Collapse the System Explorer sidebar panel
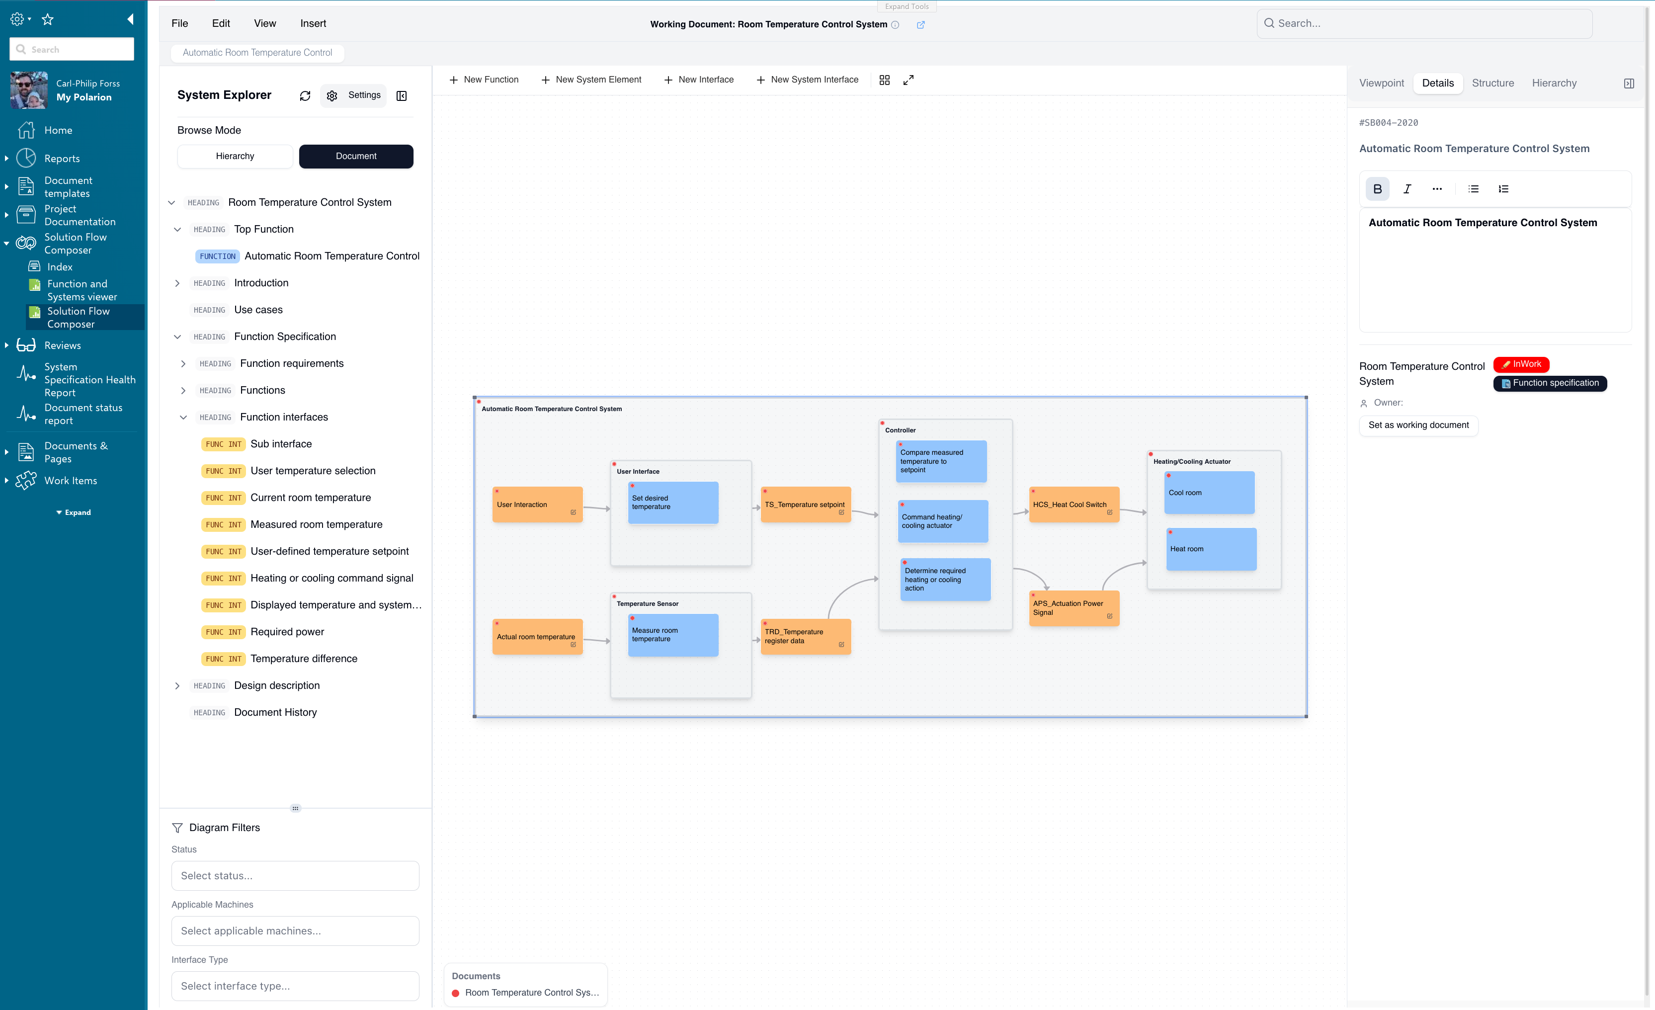Viewport: 1655px width, 1010px height. pos(401,95)
